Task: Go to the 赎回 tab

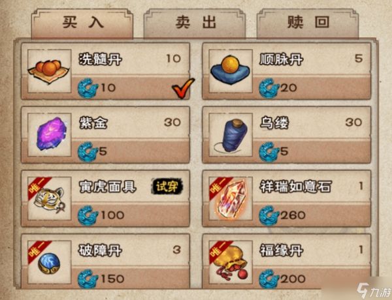Action: click(x=308, y=23)
